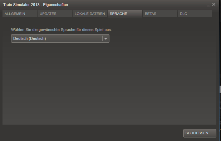Image resolution: width=221 pixels, height=141 pixels.
Task: Click the SCHLIESSEN button
Action: click(200, 133)
